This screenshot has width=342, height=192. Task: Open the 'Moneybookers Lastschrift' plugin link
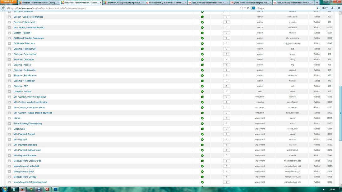pyautogui.click(x=26, y=166)
